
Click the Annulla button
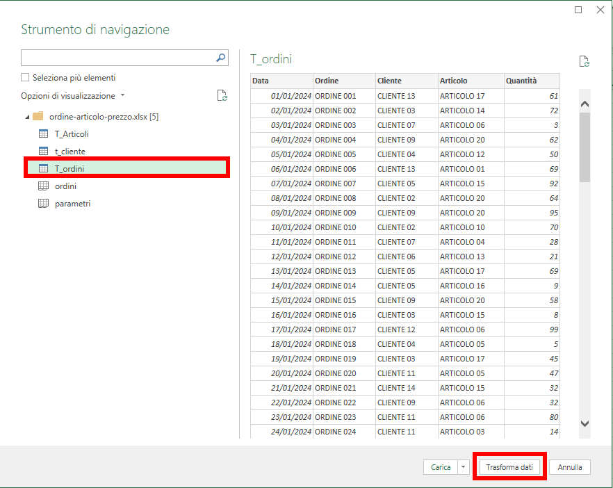click(x=570, y=467)
